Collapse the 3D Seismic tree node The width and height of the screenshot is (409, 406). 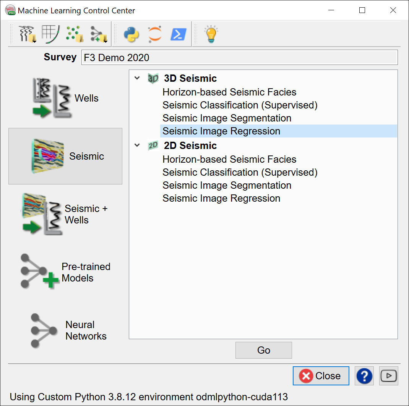click(137, 78)
